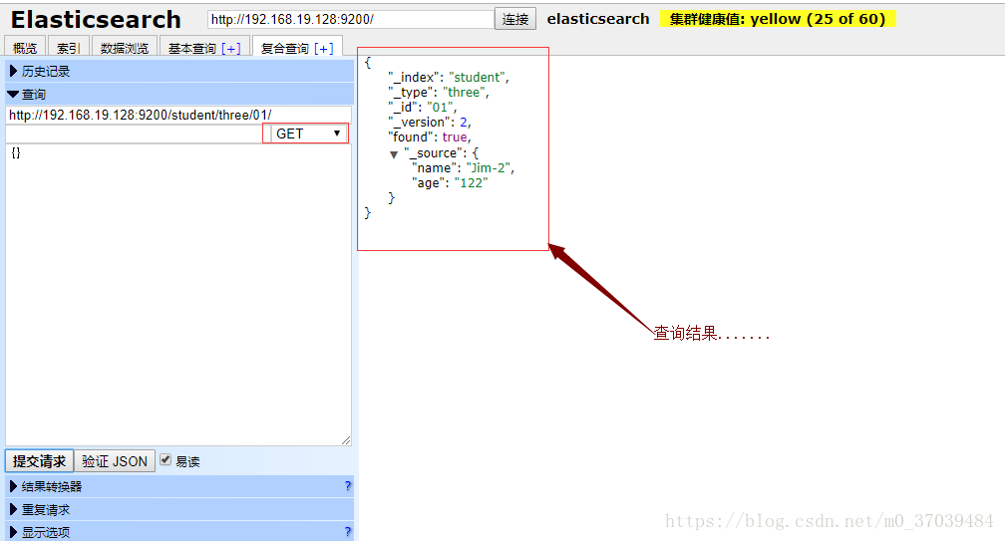Add a new 基本查询 tab via [+]
The image size is (1005, 541).
tap(230, 48)
